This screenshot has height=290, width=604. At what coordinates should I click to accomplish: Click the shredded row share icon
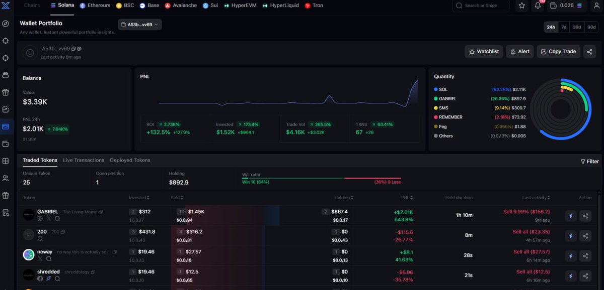coord(586,276)
